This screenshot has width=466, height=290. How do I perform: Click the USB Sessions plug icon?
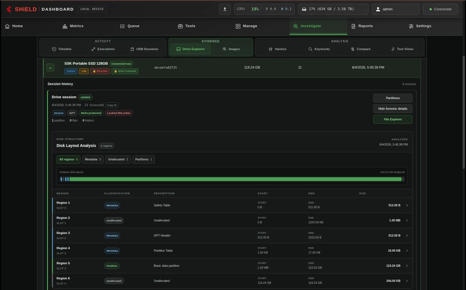coord(132,49)
